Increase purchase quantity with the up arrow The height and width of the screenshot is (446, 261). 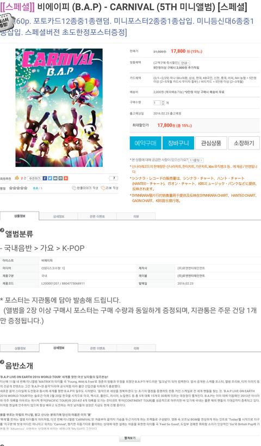[x=163, y=101]
